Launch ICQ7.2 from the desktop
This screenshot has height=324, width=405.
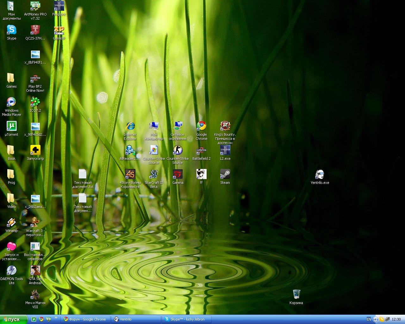tap(35, 105)
